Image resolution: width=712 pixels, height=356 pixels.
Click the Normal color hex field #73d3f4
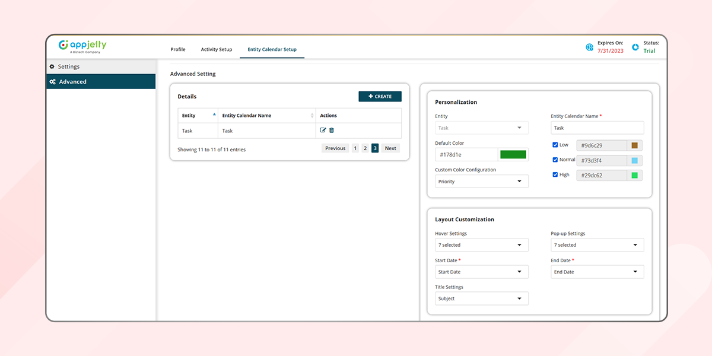pos(602,160)
